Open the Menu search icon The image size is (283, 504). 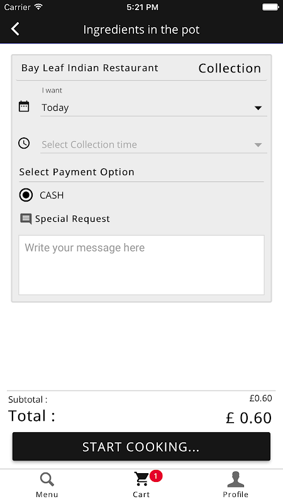47,479
